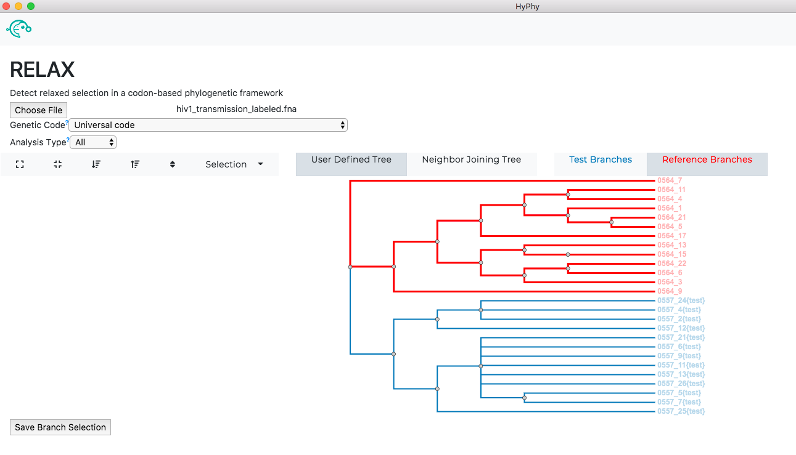The width and height of the screenshot is (796, 455).
Task: Open the Selection dropdown menu
Action: pos(234,164)
